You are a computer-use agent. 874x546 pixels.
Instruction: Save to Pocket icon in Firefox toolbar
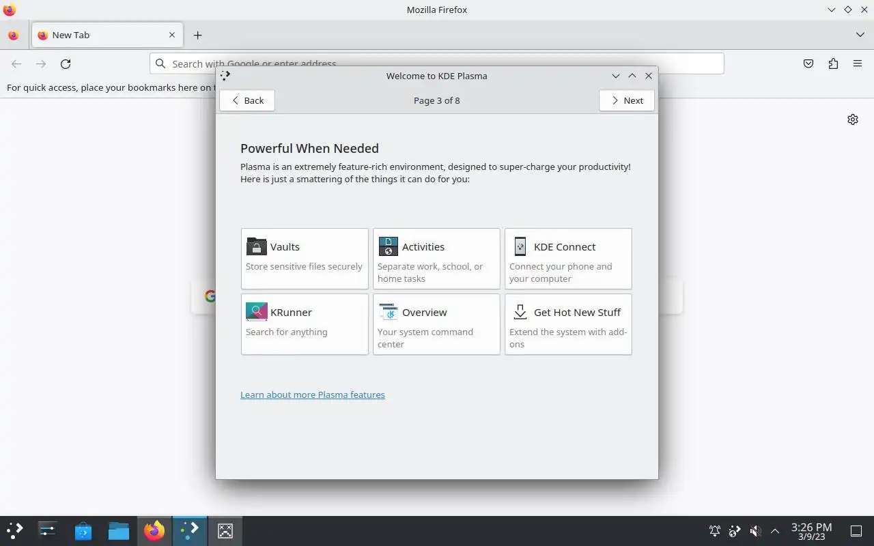pyautogui.click(x=808, y=63)
